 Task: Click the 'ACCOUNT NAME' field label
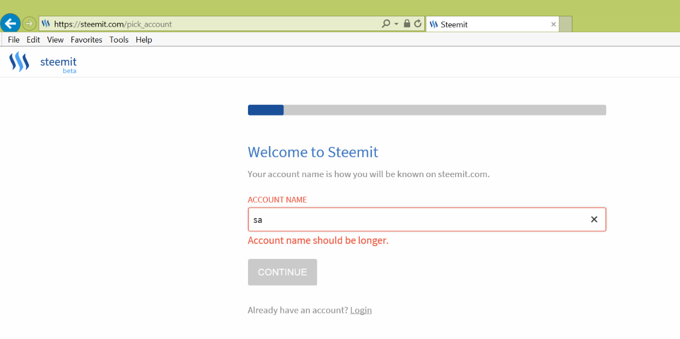[277, 199]
